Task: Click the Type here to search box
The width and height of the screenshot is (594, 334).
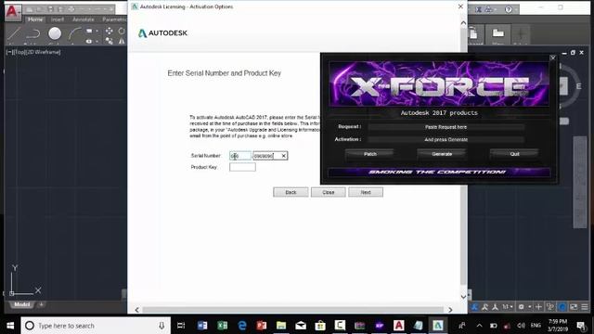Action: (96, 326)
